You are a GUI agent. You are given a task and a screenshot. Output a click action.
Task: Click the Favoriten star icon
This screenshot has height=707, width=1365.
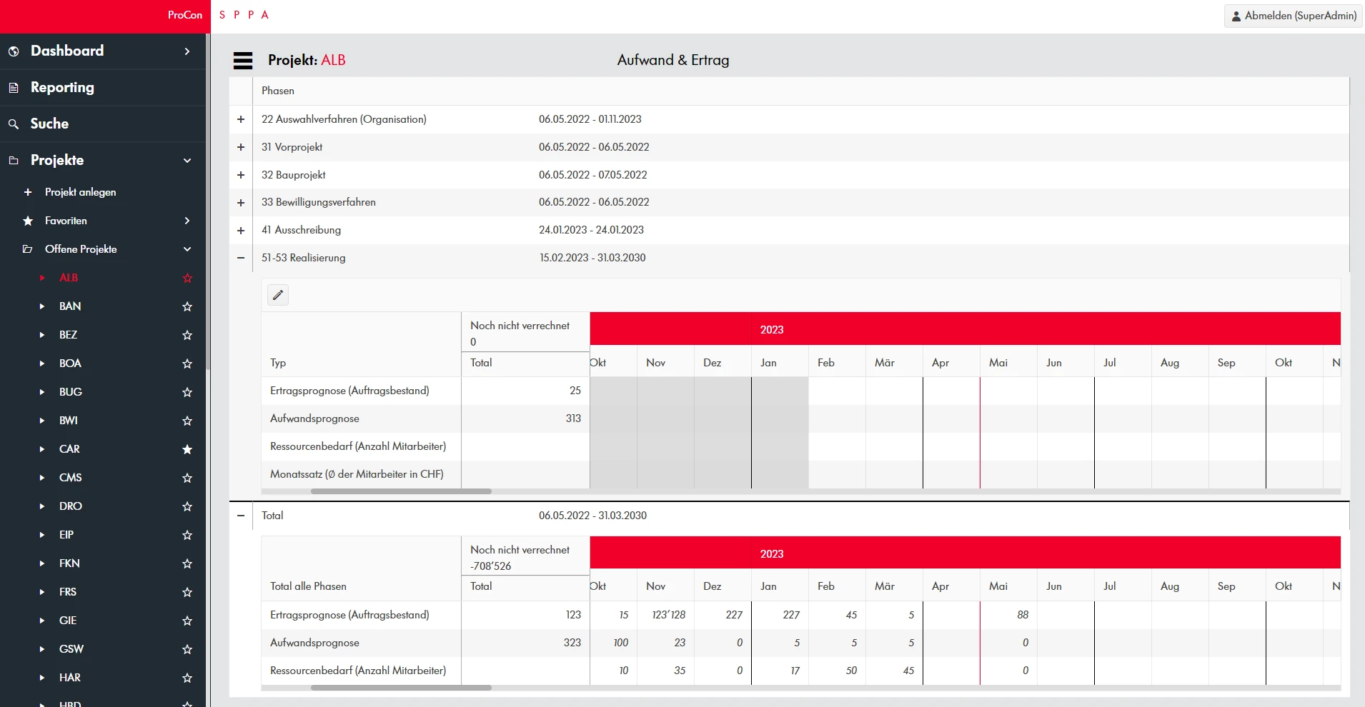pos(28,221)
